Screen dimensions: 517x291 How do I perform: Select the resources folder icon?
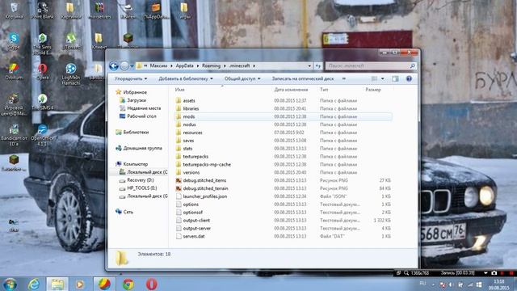pos(179,133)
